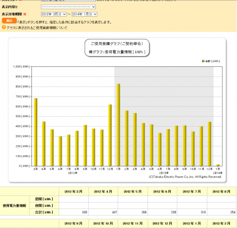Click the 2012年8月 table column header
The width and height of the screenshot is (237, 228).
(x=222, y=191)
